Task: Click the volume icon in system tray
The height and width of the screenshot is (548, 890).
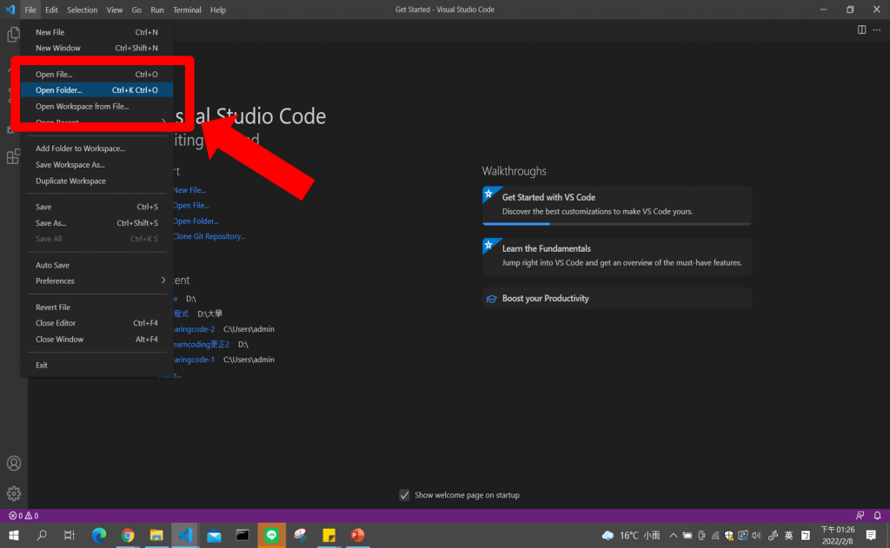Action: (x=757, y=535)
